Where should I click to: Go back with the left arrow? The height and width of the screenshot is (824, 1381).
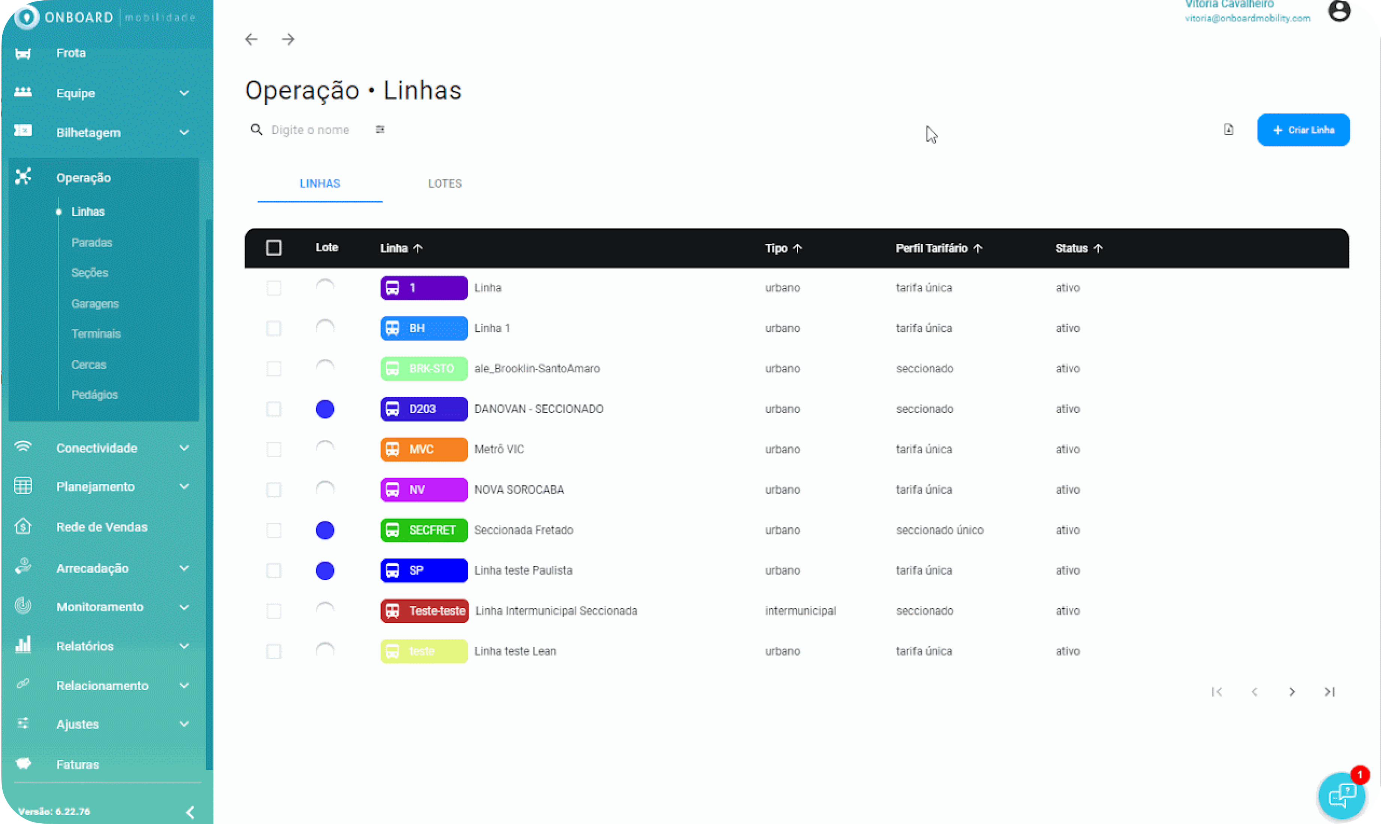[251, 39]
